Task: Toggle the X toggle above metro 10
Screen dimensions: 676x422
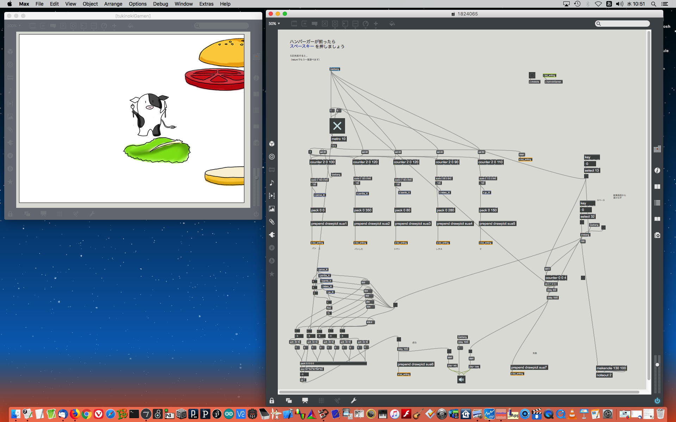Action: 337,126
